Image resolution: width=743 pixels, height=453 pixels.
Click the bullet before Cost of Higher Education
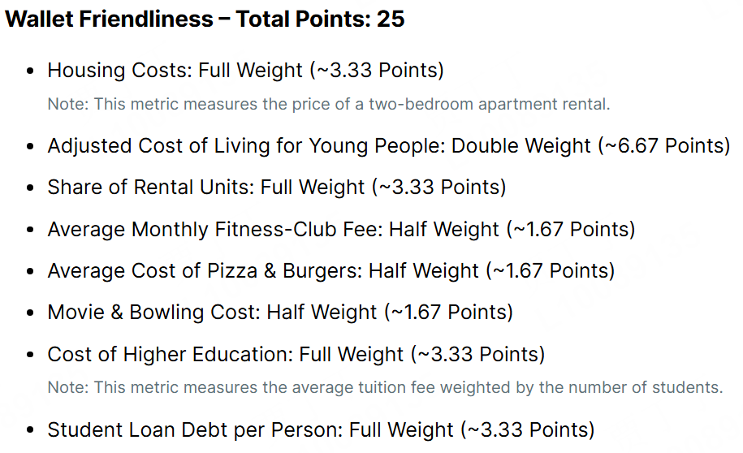(31, 356)
